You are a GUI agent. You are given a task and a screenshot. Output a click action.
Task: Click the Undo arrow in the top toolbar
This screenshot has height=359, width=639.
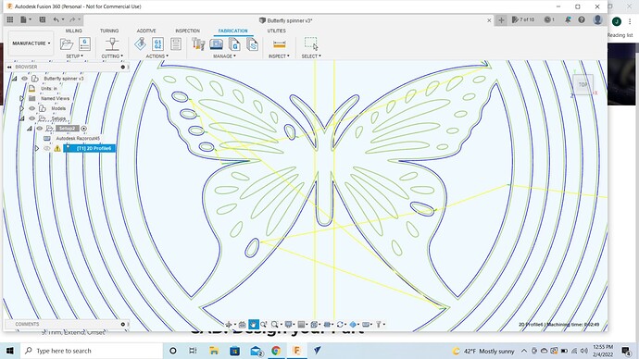tap(56, 19)
